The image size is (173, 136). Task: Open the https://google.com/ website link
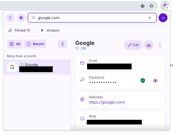(107, 102)
